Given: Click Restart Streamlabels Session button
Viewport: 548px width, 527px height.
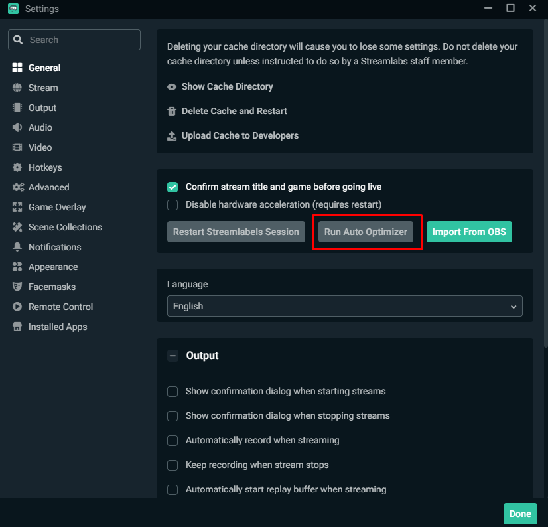Looking at the screenshot, I should [x=236, y=232].
